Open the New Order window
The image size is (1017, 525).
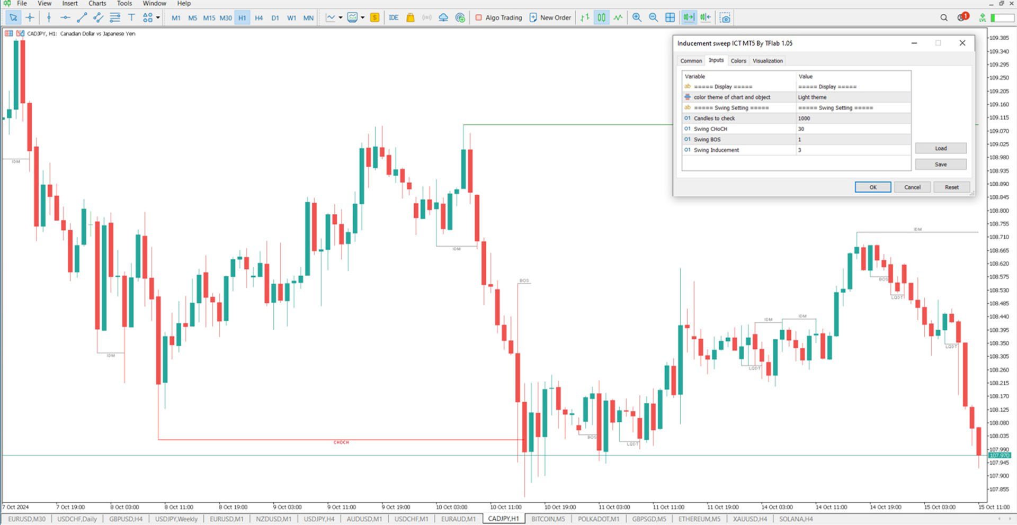pyautogui.click(x=550, y=17)
